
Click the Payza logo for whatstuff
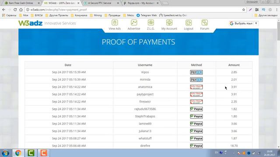click(196, 138)
